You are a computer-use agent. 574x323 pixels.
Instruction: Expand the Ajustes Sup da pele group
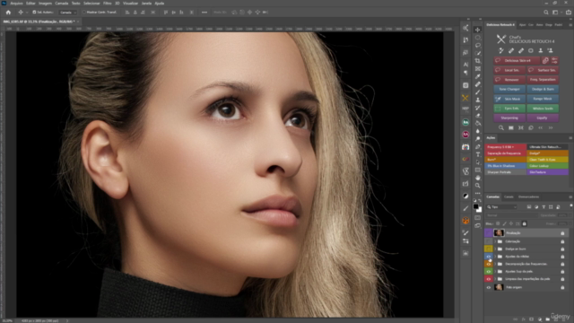tap(495, 271)
